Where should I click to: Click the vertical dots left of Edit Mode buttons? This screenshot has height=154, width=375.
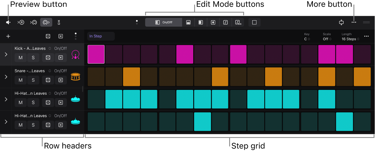pos(137,22)
